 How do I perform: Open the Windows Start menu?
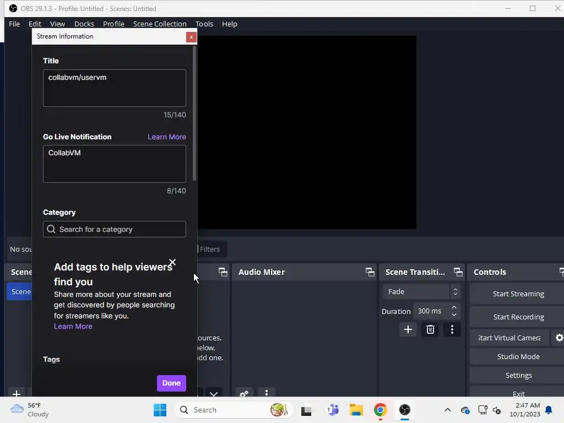tap(160, 410)
